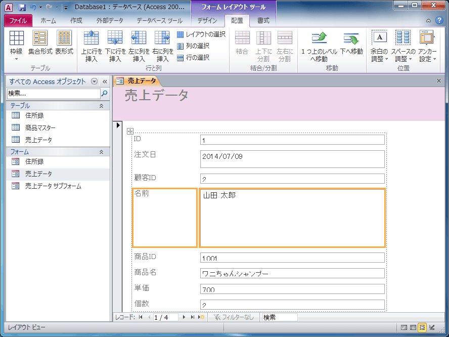The image size is (449, 337).
Task: Collapse navigation pane with shutter bar button
Action: (105, 81)
